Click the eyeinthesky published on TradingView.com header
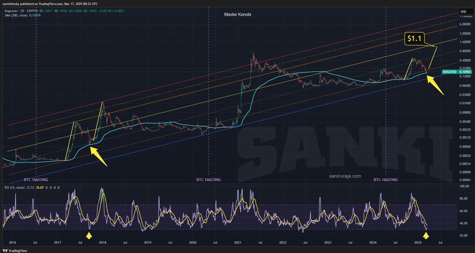This screenshot has height=253, width=475. tap(50, 4)
